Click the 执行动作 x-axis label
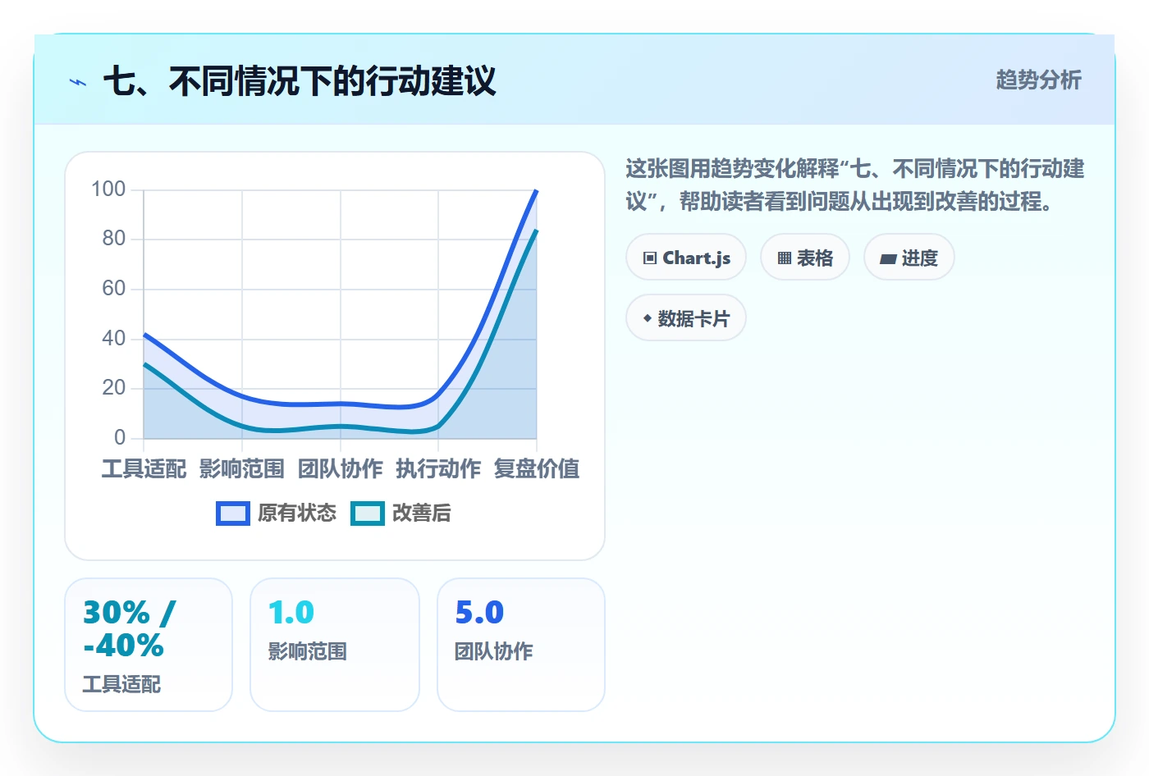Screen dimensions: 1149x776 point(438,469)
